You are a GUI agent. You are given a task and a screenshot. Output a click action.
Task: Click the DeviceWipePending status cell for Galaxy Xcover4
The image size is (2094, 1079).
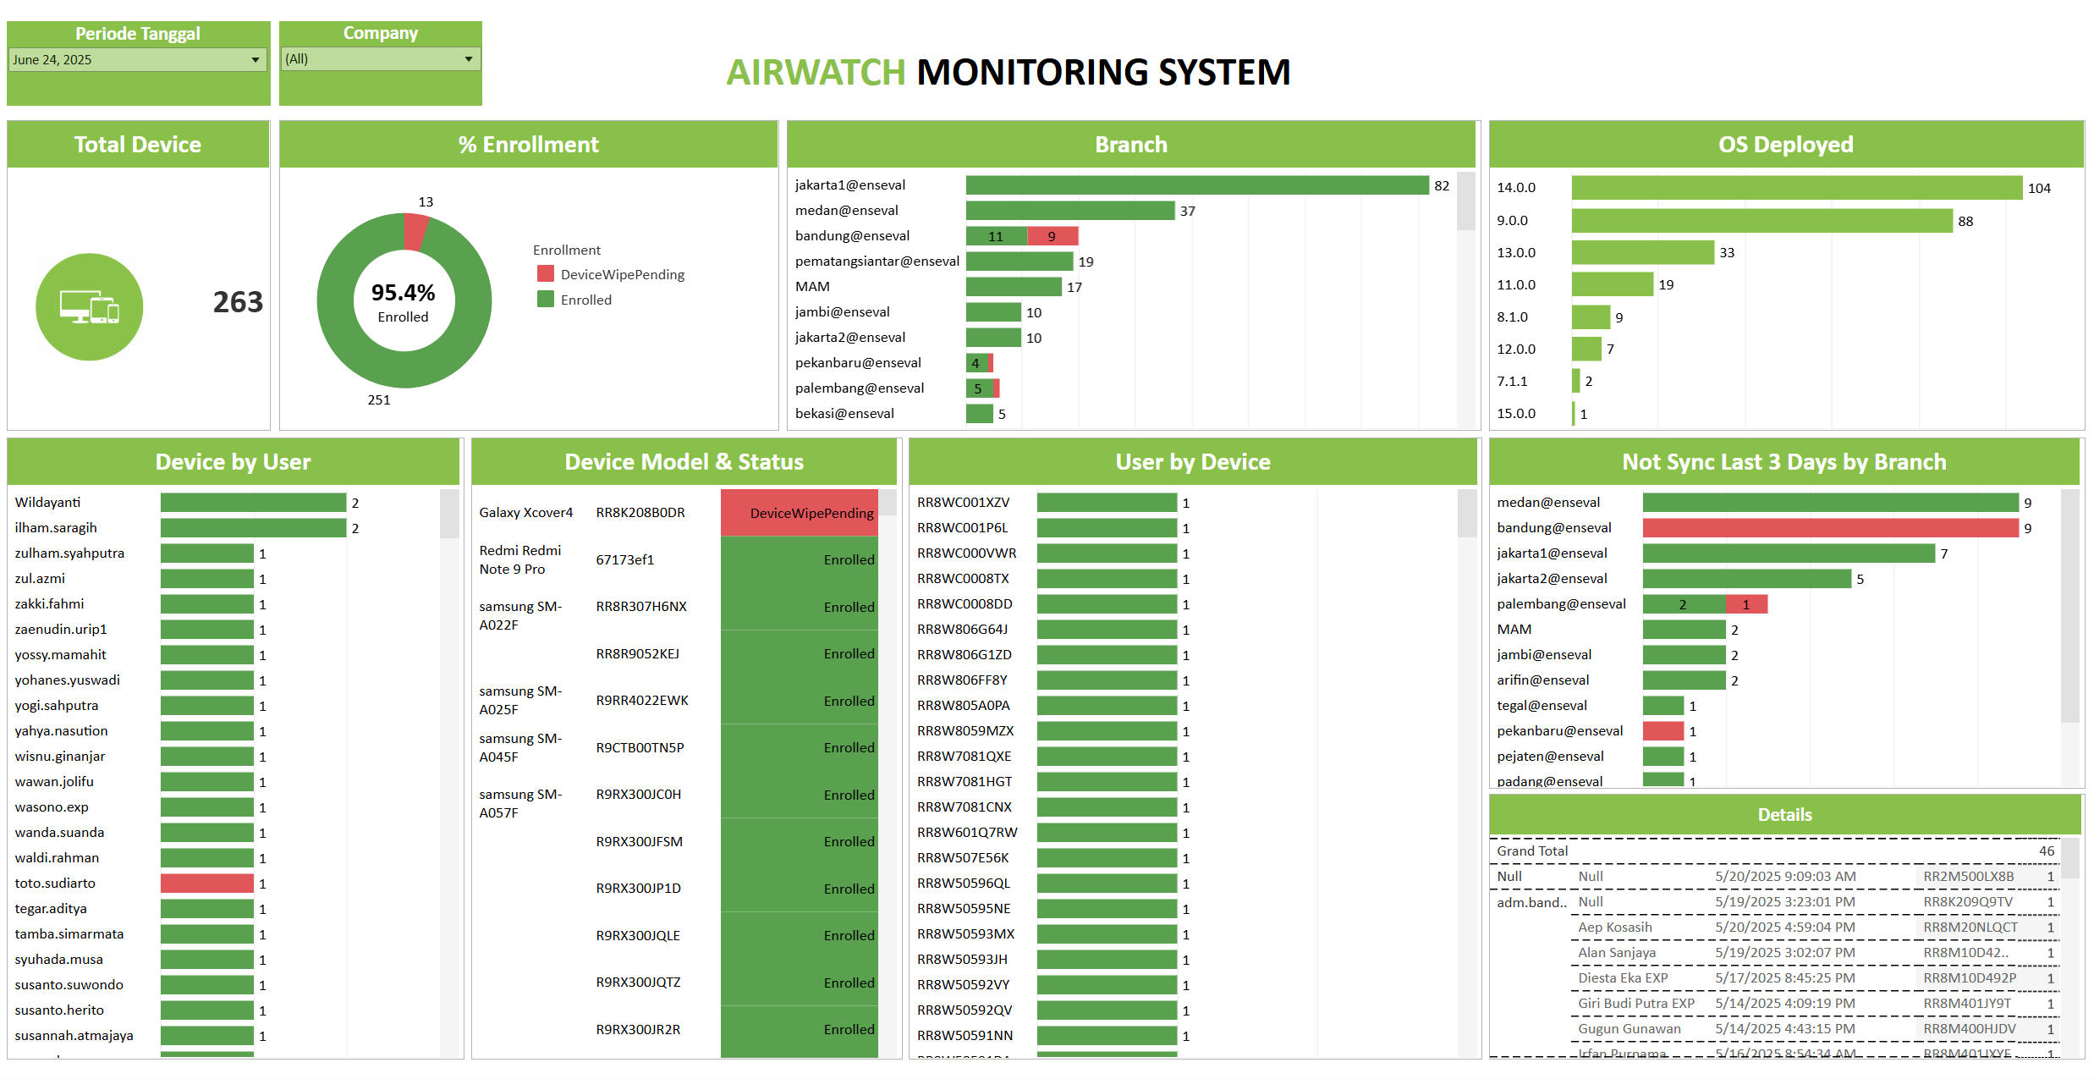(799, 513)
